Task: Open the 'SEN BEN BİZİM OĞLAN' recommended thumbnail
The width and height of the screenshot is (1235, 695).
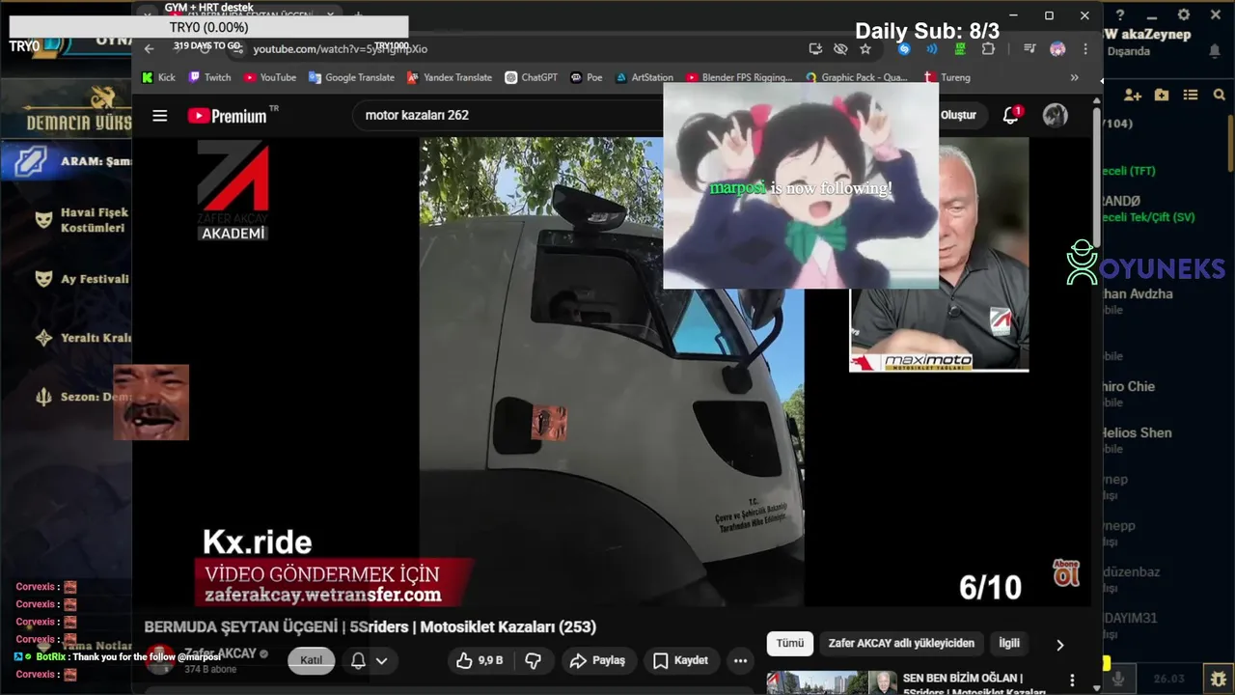Action: (x=831, y=681)
